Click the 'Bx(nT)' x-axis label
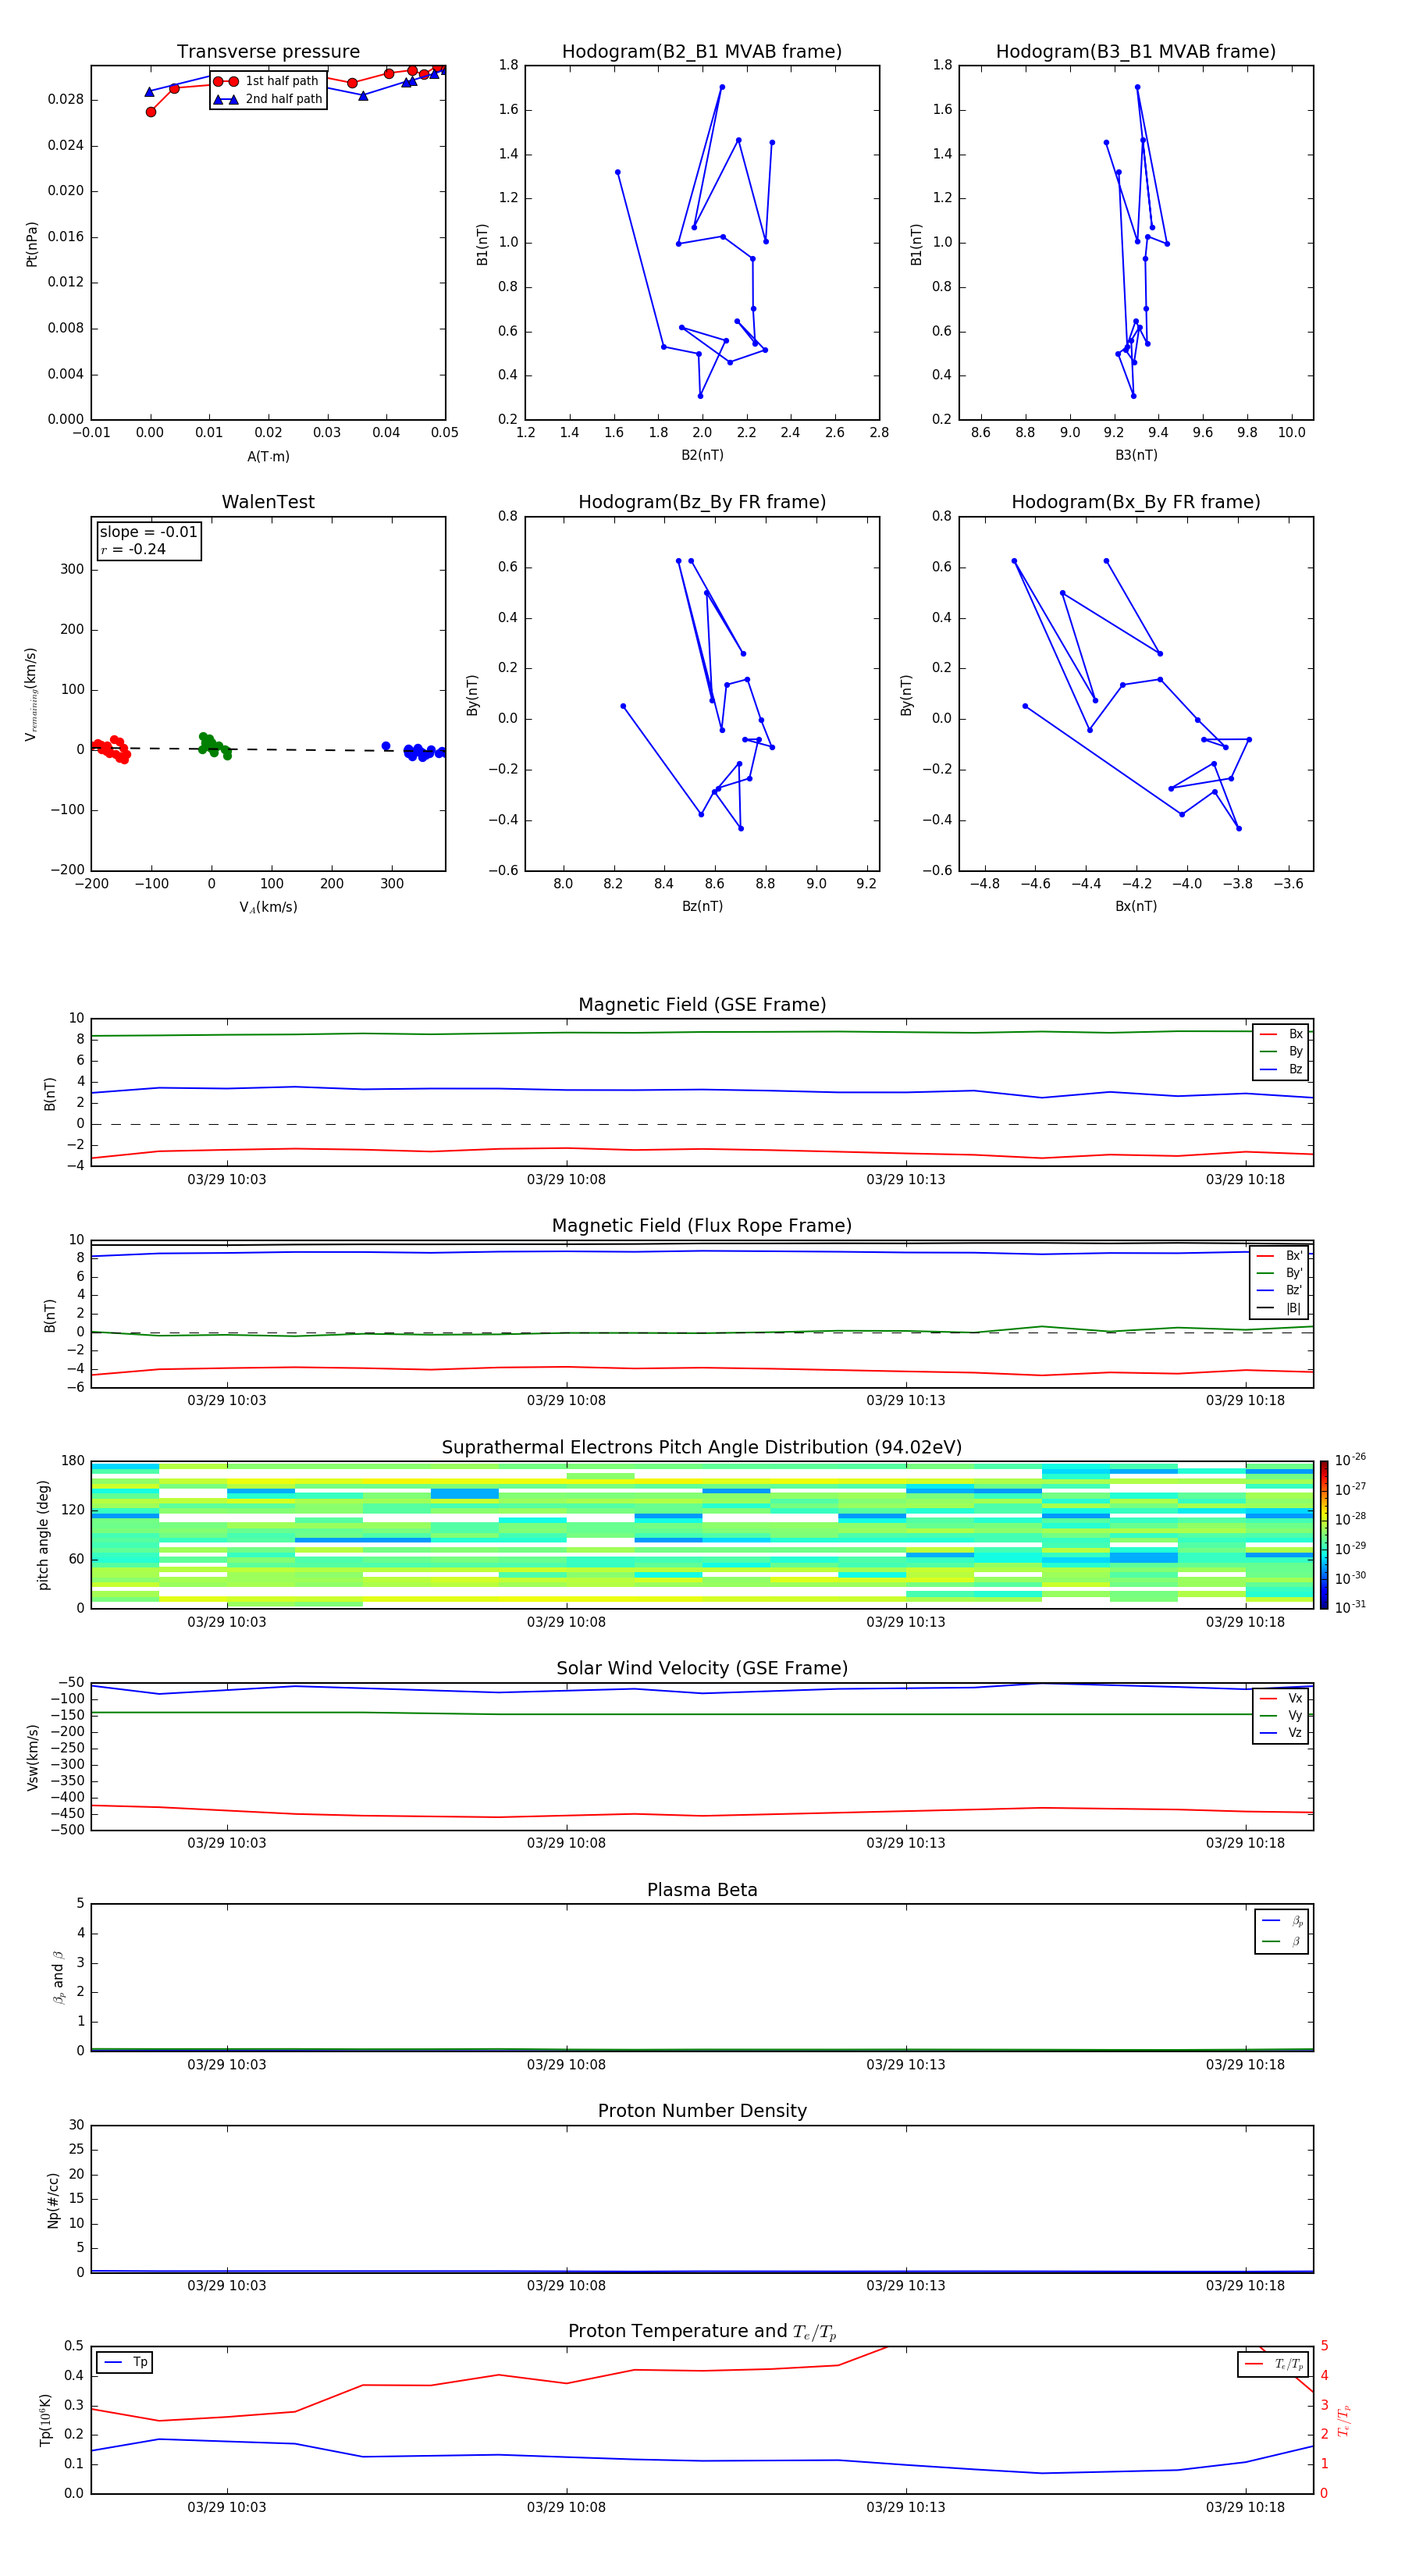1405x2576 pixels. tap(1136, 906)
